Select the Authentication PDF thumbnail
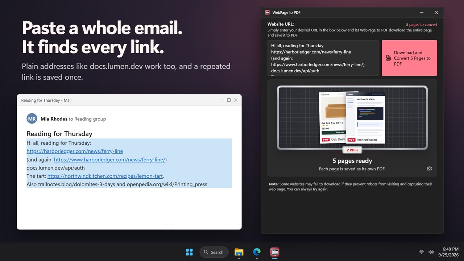The image size is (464, 261). pos(365,117)
